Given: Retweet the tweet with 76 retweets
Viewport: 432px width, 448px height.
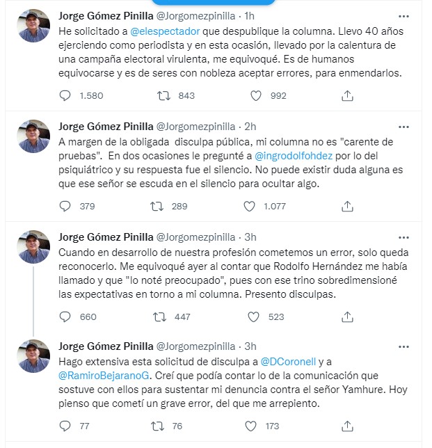Looking at the screenshot, I should [x=158, y=426].
